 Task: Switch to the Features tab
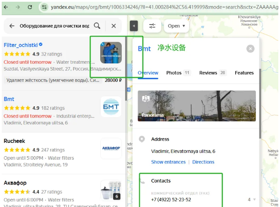tap(244, 73)
